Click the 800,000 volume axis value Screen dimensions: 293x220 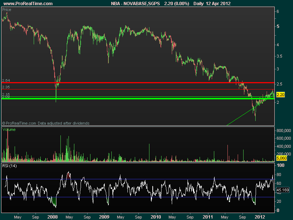283,131
